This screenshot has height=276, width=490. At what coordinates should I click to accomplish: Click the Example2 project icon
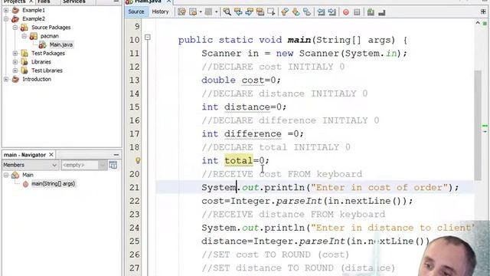click(x=15, y=18)
